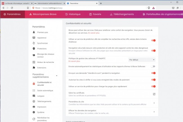Open Langues settings in sidebar
The width and height of the screenshot is (183, 122).
tap(41, 96)
